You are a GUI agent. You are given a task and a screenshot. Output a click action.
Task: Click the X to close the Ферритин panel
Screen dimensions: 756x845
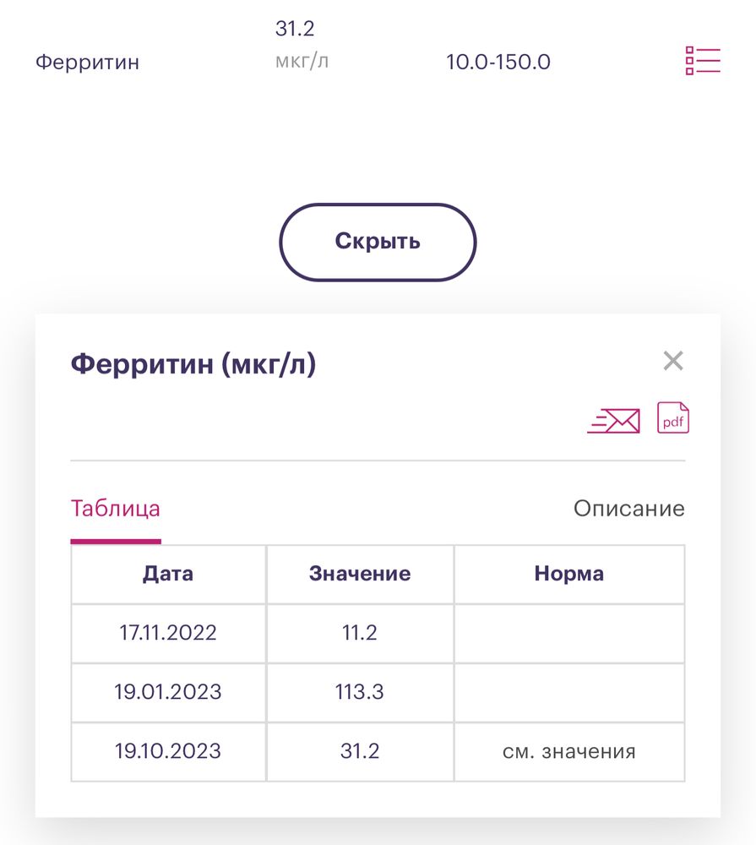click(x=673, y=361)
